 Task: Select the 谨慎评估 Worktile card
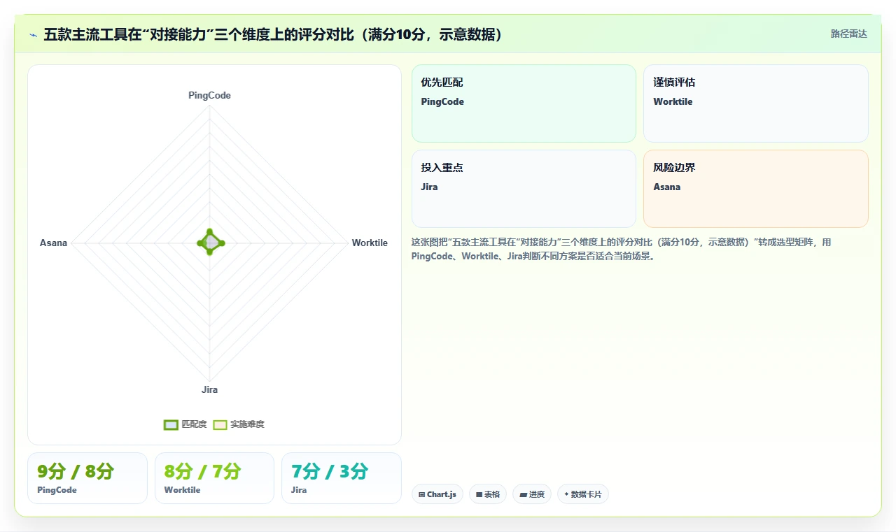point(756,103)
